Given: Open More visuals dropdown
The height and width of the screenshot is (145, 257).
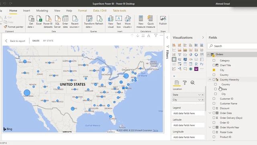Looking at the screenshot, I should point(128,21).
